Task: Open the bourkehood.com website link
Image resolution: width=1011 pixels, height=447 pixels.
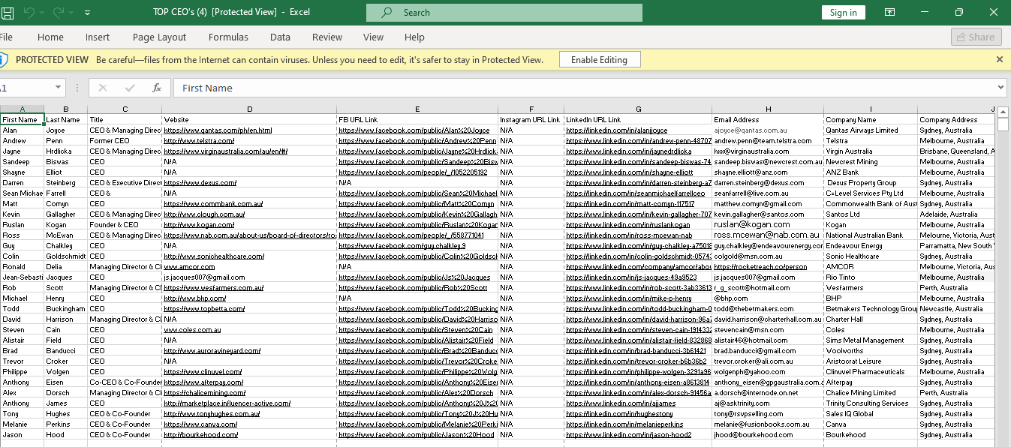Action: pos(200,435)
